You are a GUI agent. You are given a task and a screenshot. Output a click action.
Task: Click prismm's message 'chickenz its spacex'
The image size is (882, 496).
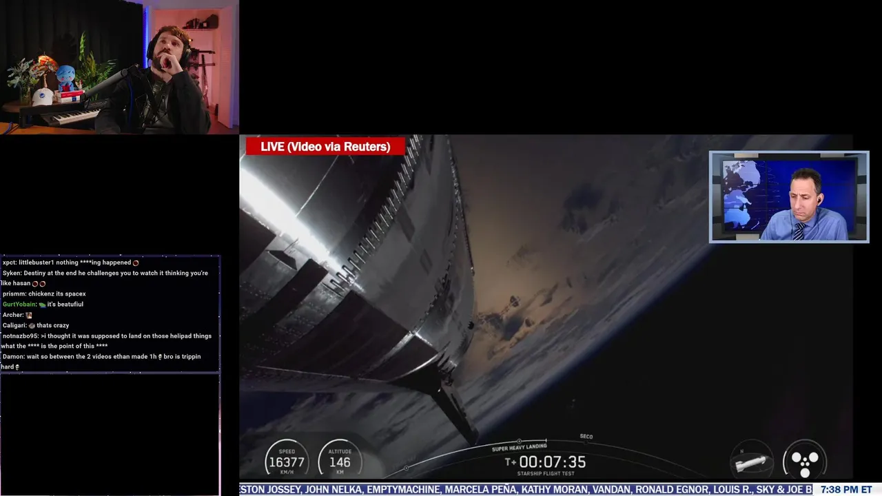click(44, 293)
